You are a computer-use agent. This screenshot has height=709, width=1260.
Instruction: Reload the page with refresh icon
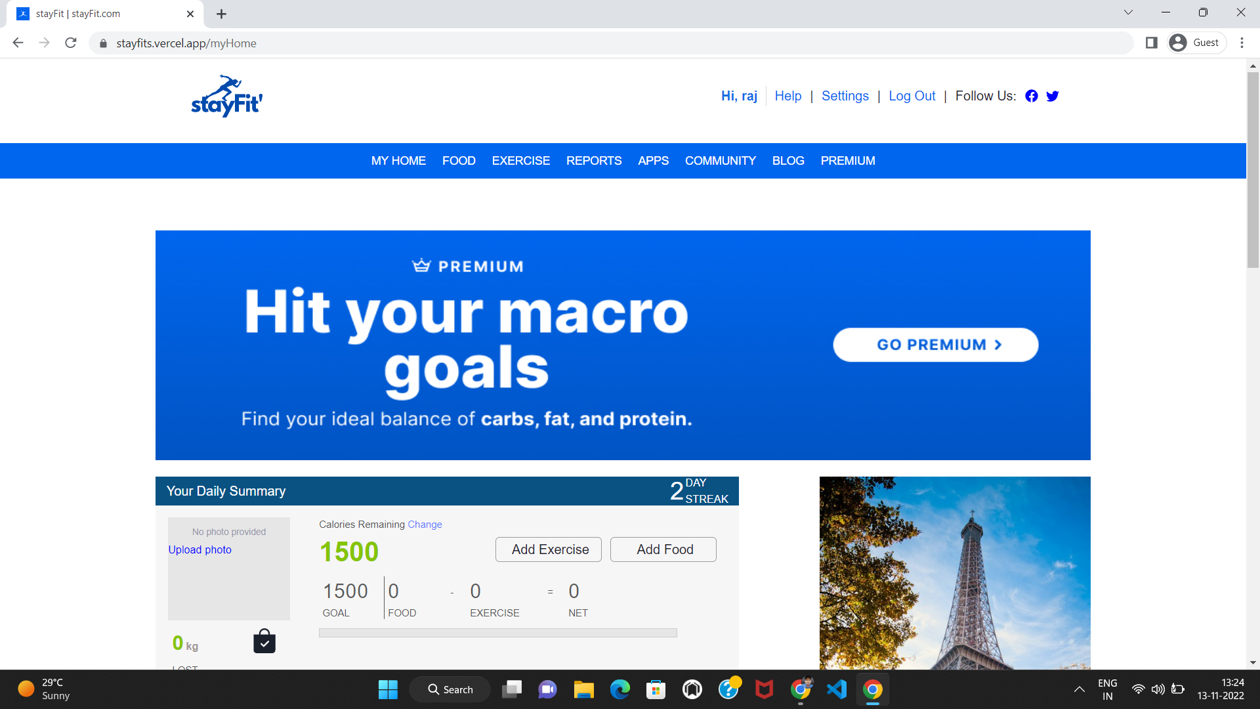pos(71,43)
